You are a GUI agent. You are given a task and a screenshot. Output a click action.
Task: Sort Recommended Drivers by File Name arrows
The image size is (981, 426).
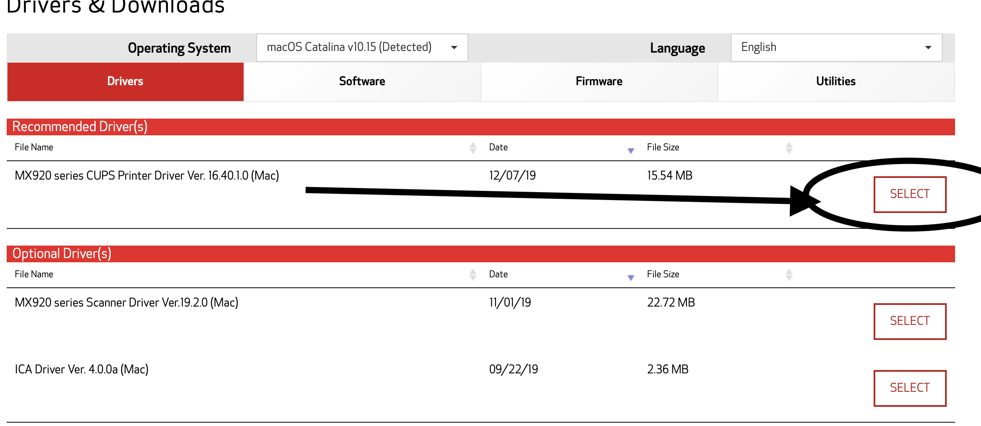click(x=473, y=148)
